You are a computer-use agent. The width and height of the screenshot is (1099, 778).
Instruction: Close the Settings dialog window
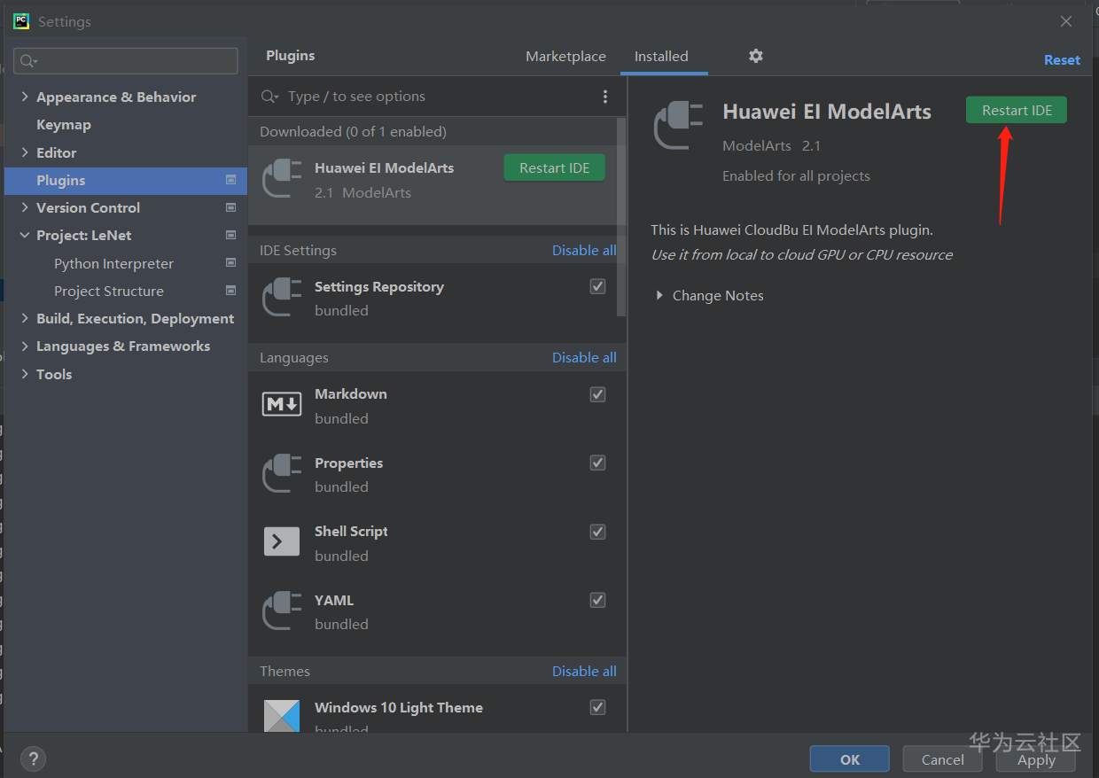point(1066,21)
